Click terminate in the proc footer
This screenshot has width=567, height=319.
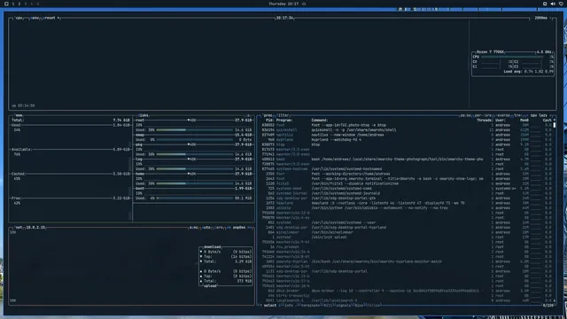click(310, 305)
